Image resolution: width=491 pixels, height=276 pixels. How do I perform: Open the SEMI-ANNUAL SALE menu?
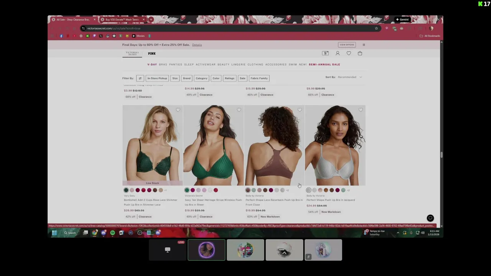coord(325,64)
